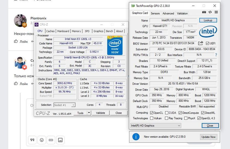Open the GPU-Z hamburger menu
The height and width of the screenshot is (149, 230).
click(216, 12)
